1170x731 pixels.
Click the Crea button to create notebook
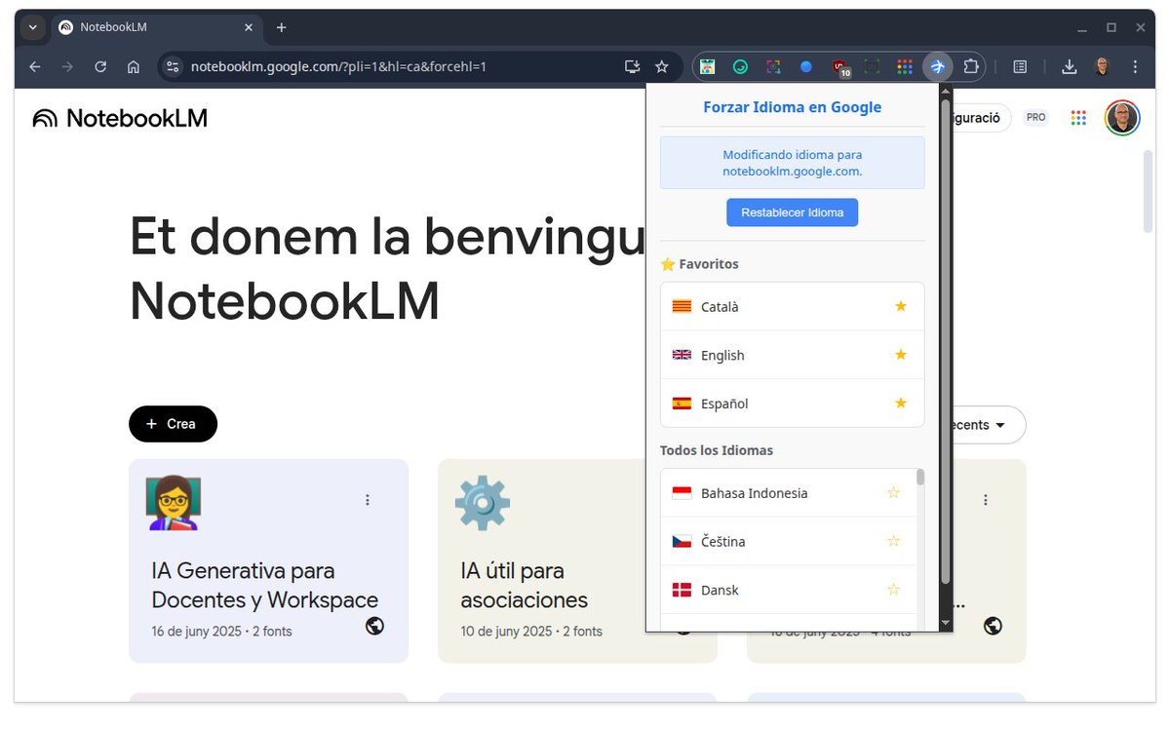173,424
